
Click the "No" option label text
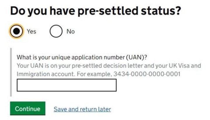click(x=71, y=31)
